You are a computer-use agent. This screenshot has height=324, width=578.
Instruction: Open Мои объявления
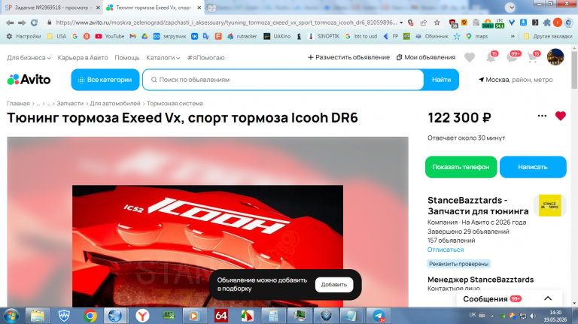[x=426, y=57]
